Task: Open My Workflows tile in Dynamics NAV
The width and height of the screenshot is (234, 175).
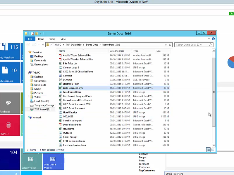Action: coord(10,51)
